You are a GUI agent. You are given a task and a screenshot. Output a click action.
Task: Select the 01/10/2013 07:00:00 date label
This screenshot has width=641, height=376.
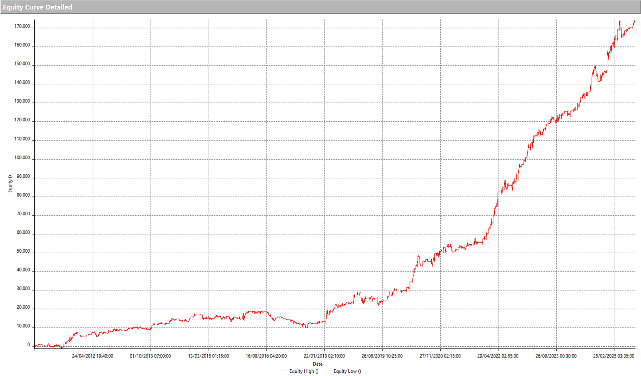pyautogui.click(x=150, y=356)
